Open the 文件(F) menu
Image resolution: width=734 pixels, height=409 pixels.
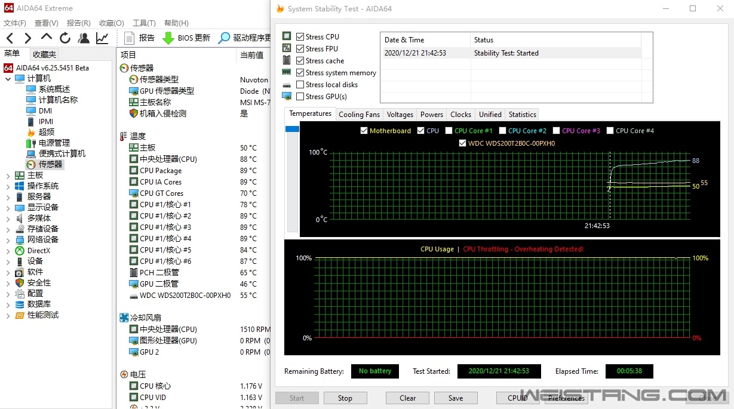pyautogui.click(x=15, y=23)
